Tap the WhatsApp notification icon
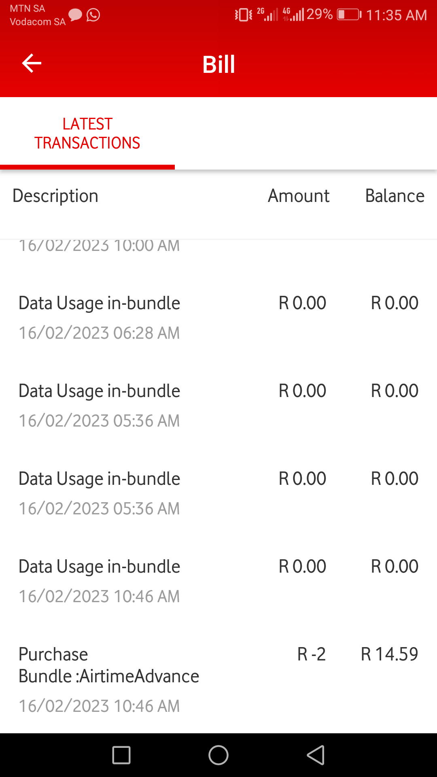Image resolution: width=437 pixels, height=777 pixels. [93, 15]
